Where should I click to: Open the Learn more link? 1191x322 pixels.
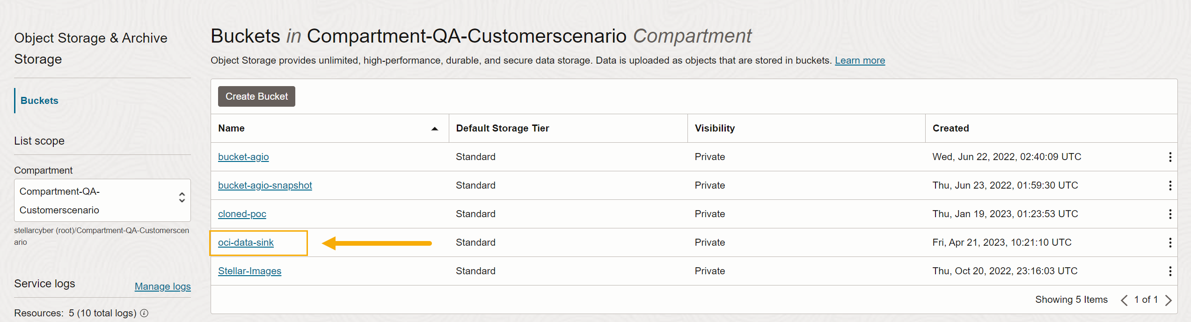[860, 60]
